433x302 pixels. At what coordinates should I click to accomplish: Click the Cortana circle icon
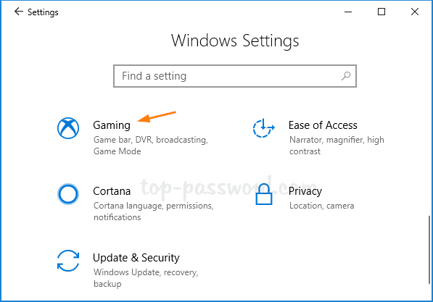coord(68,194)
